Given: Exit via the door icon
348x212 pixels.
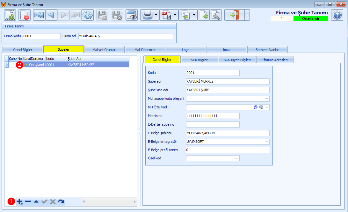Looking at the screenshot, I should click(234, 15).
